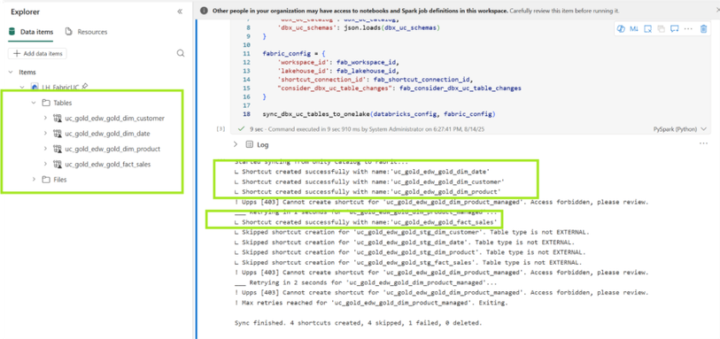The image size is (720, 339).
Task: Open output options ellipsis beside Log
Action: tap(703, 143)
